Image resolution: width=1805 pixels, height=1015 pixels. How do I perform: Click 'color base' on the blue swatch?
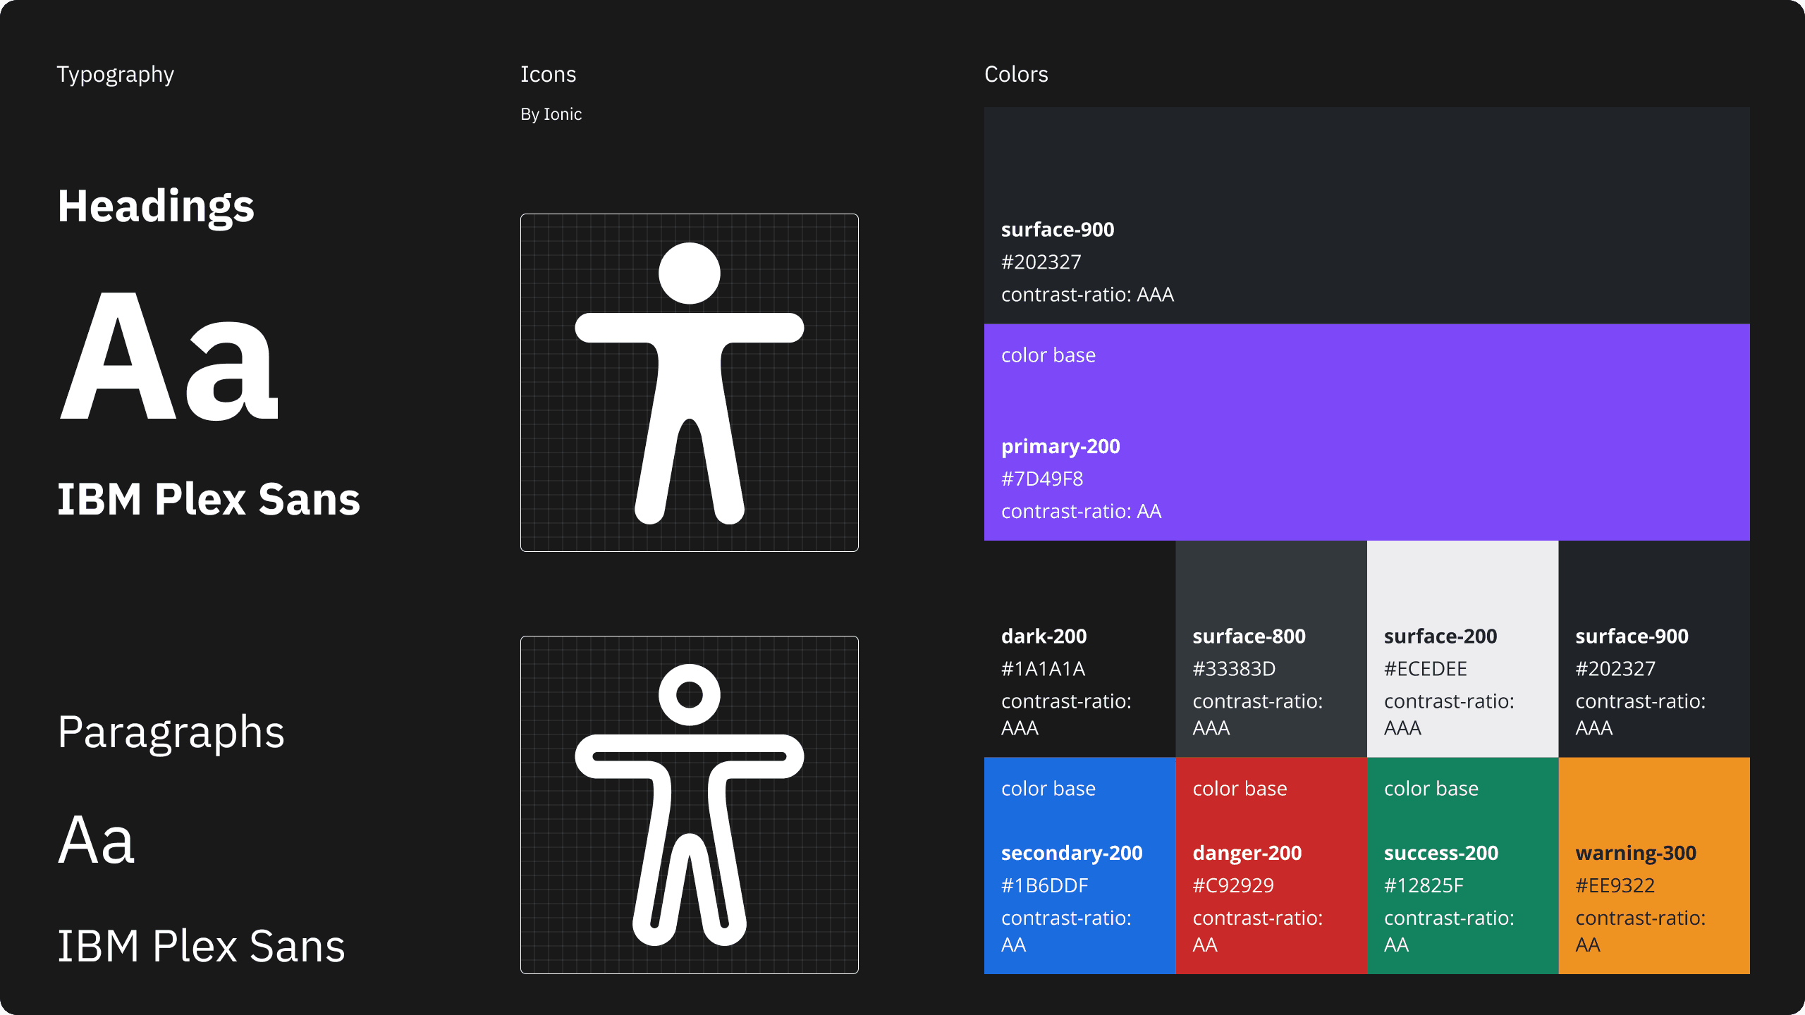[x=1048, y=788]
